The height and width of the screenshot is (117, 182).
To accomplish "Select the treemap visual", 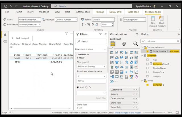I will coord(136,62).
